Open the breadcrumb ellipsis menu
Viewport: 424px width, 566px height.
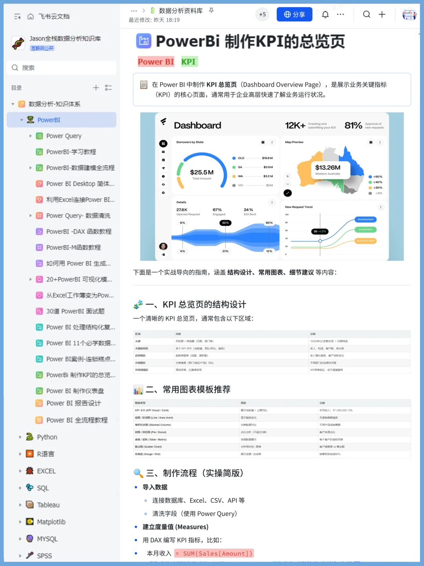click(134, 11)
